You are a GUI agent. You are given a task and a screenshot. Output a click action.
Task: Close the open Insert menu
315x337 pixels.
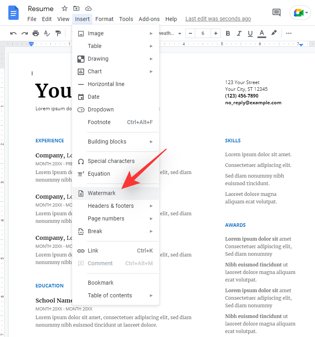coord(83,19)
